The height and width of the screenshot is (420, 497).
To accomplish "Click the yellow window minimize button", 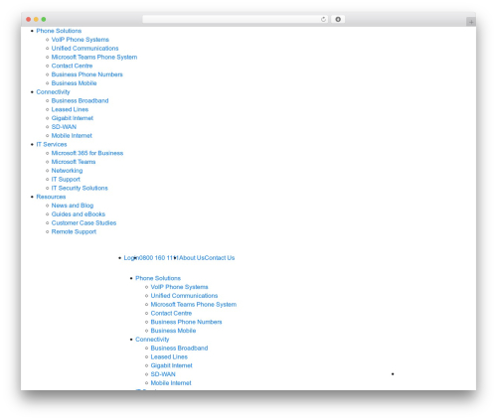I will [x=36, y=19].
